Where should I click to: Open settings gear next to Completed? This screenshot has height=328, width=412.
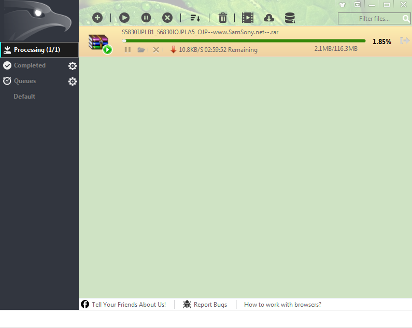[x=72, y=66]
